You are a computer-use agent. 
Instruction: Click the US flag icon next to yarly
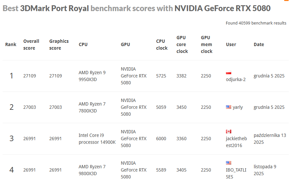tap(229, 107)
